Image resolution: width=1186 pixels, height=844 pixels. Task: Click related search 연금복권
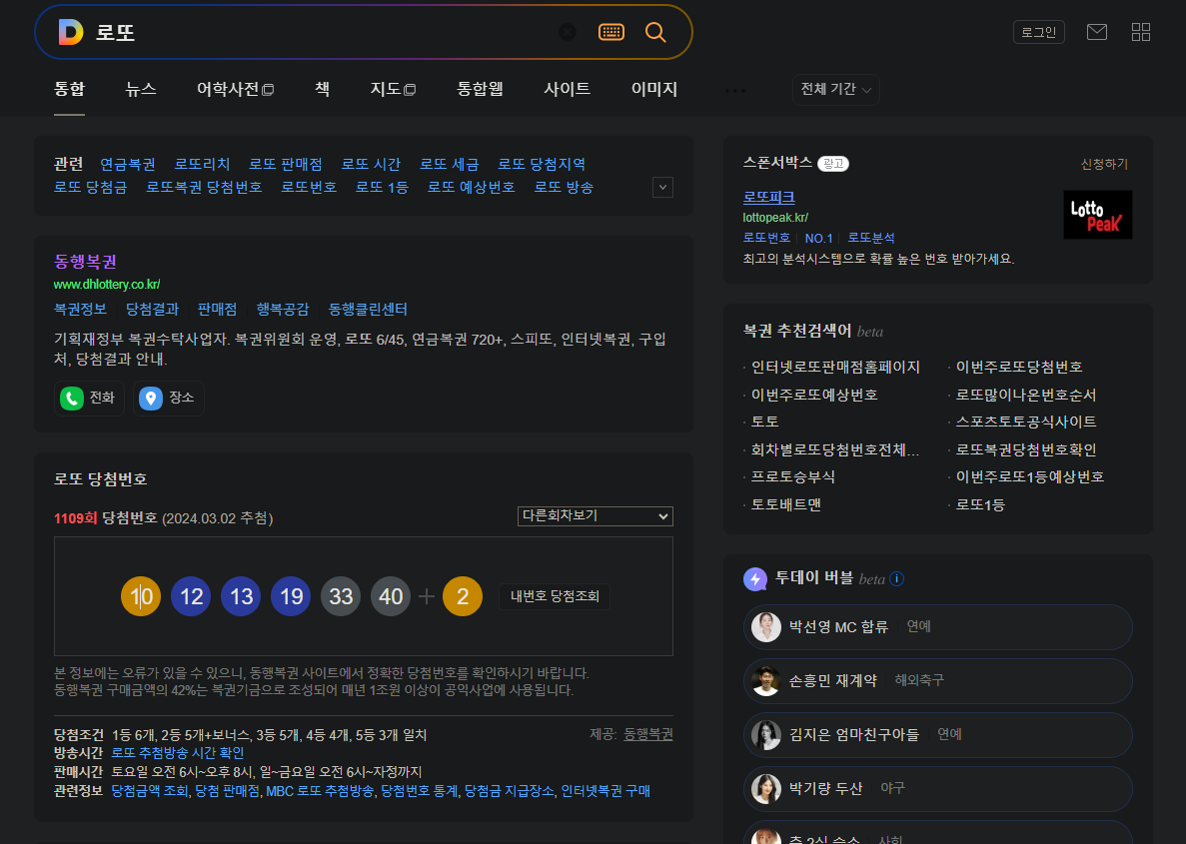pos(128,164)
